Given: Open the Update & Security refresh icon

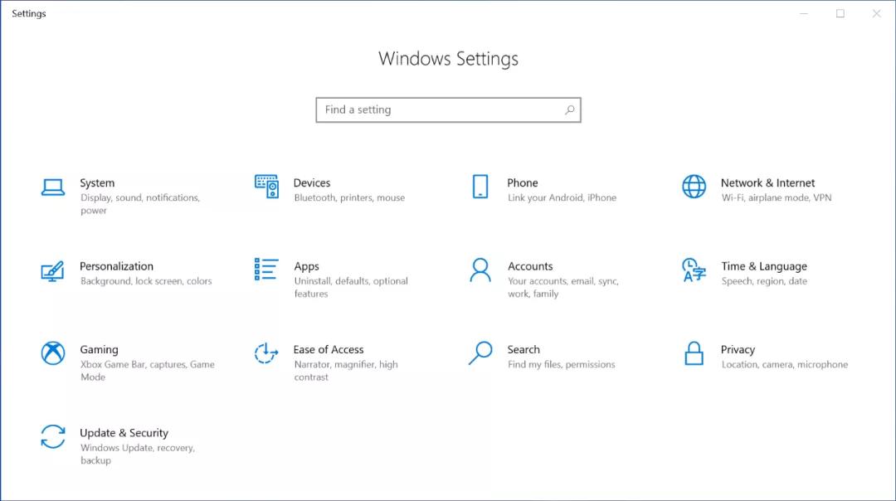Looking at the screenshot, I should (x=53, y=438).
